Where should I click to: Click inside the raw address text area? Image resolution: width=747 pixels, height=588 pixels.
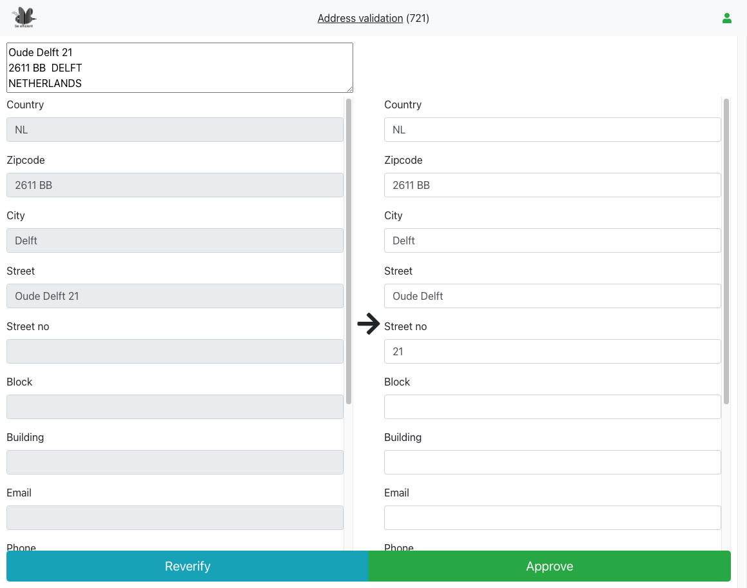pos(179,68)
